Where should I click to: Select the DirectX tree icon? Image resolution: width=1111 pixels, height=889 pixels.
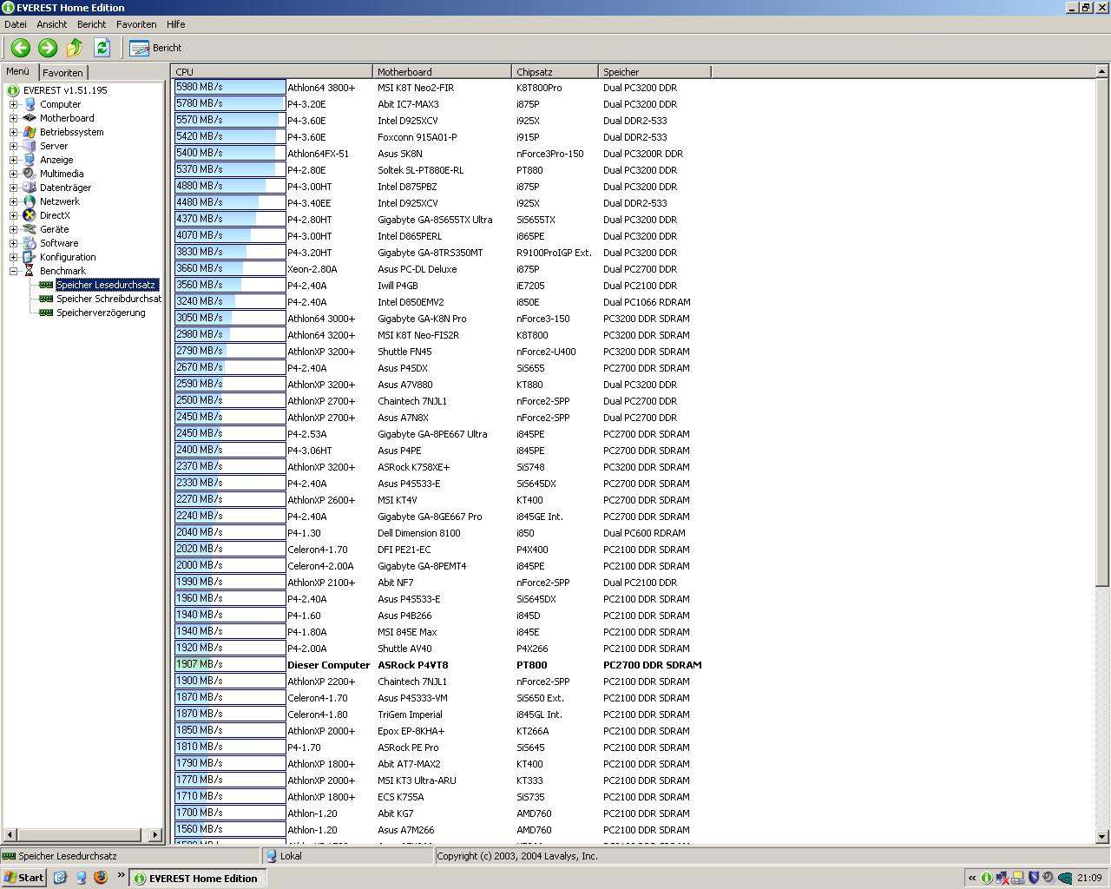(30, 215)
